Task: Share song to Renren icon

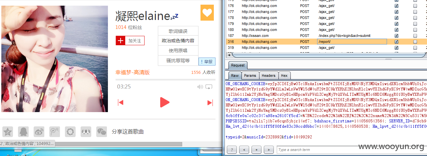Action: click(86, 132)
